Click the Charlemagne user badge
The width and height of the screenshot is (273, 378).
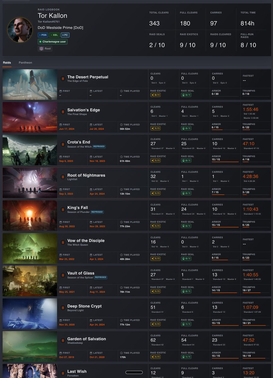click(53, 42)
